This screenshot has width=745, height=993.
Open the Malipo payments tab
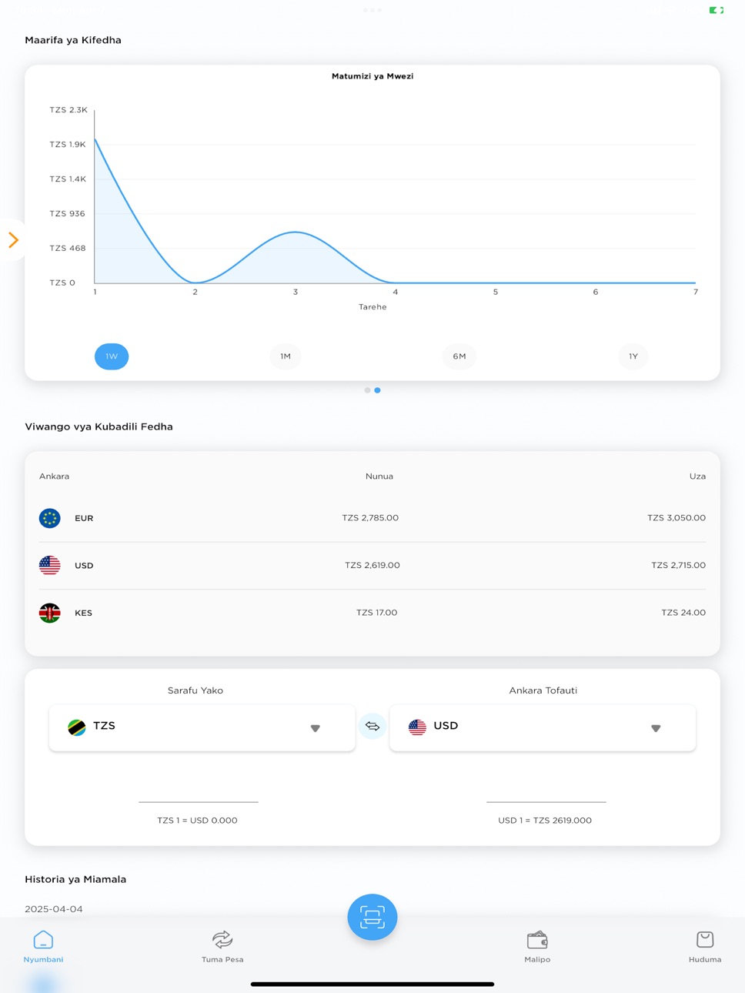[x=537, y=946]
